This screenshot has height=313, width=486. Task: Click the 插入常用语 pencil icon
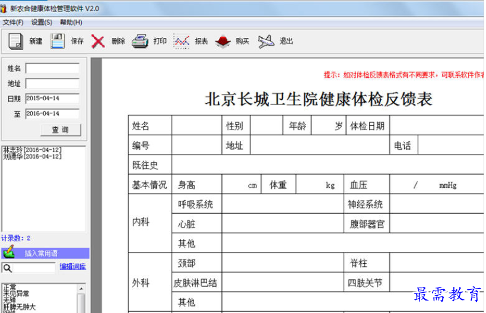pyautogui.click(x=9, y=253)
